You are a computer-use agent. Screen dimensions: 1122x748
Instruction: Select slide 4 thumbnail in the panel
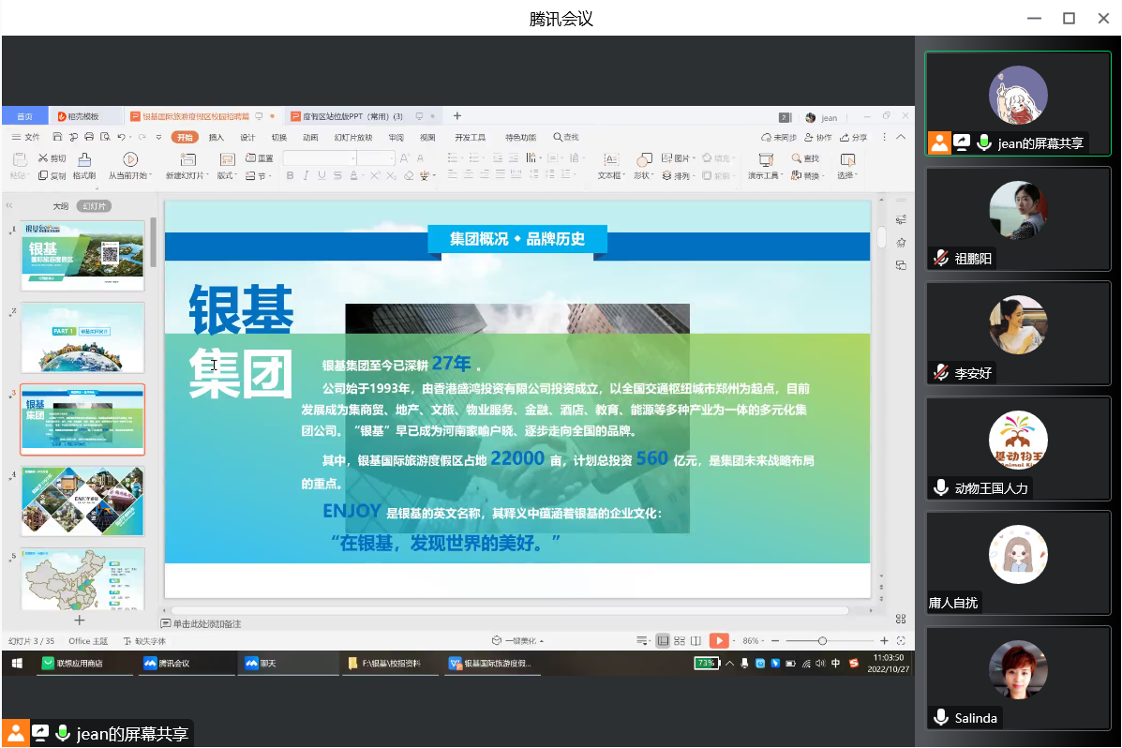click(x=83, y=501)
